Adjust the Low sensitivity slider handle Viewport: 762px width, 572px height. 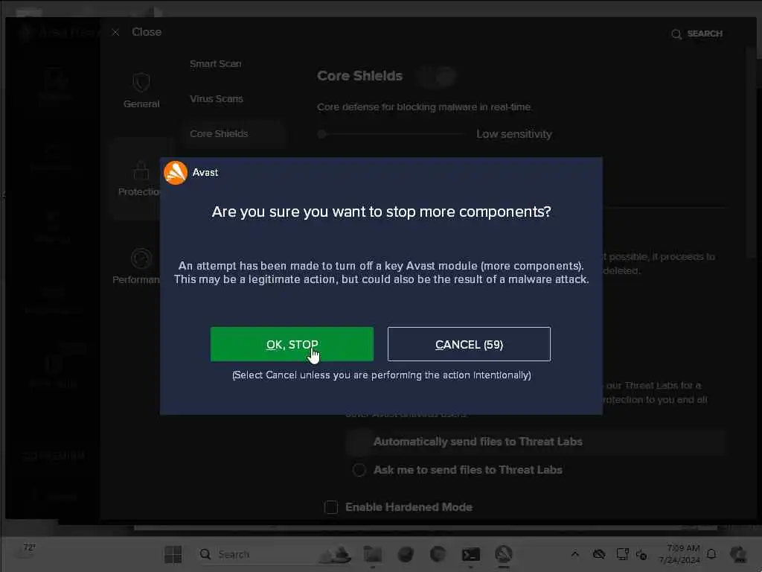321,134
